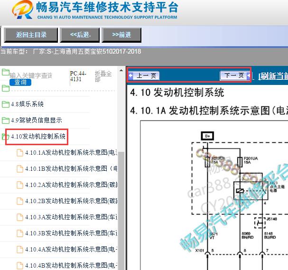This screenshot has height=270, width=288.
Task: Click the 刷新当前 refresh link
Action: [x=273, y=76]
